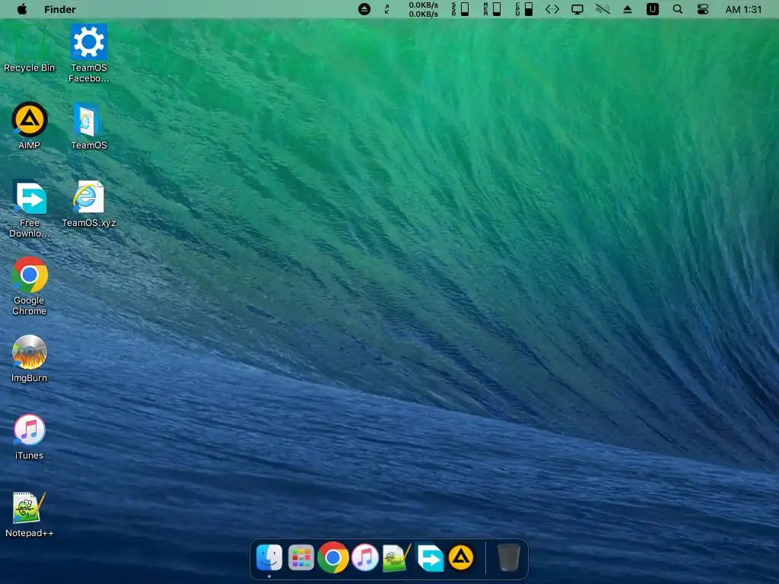Select the Notepad++ desktop shortcut
The image size is (779, 584).
(30, 515)
